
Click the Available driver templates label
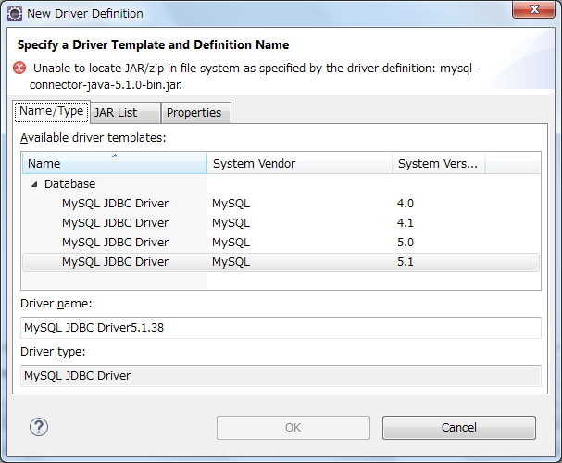94,138
